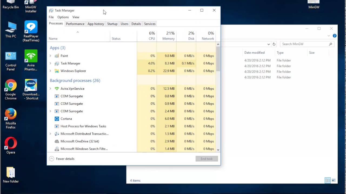Image resolution: width=346 pixels, height=194 pixels.
Task: Expand the Paint process row
Action: 50,56
